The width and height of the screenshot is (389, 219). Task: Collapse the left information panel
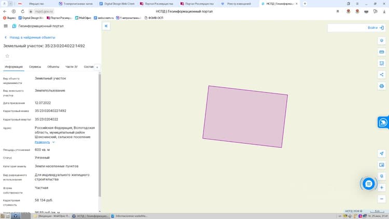coord(106,26)
